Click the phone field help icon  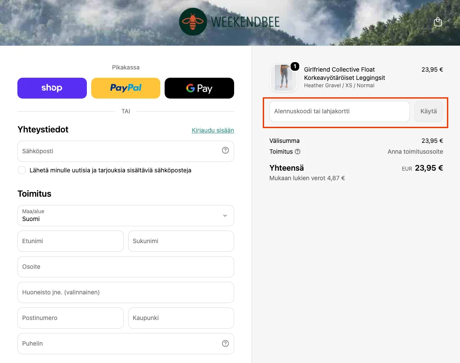click(x=225, y=343)
